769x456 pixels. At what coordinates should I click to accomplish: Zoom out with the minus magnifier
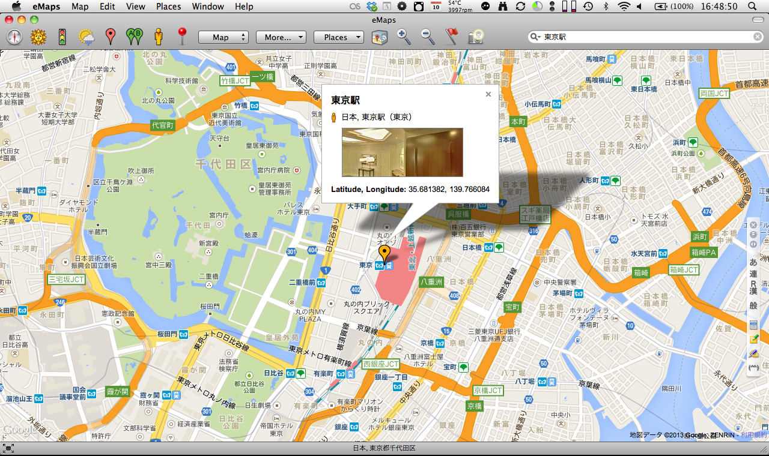pyautogui.click(x=428, y=37)
